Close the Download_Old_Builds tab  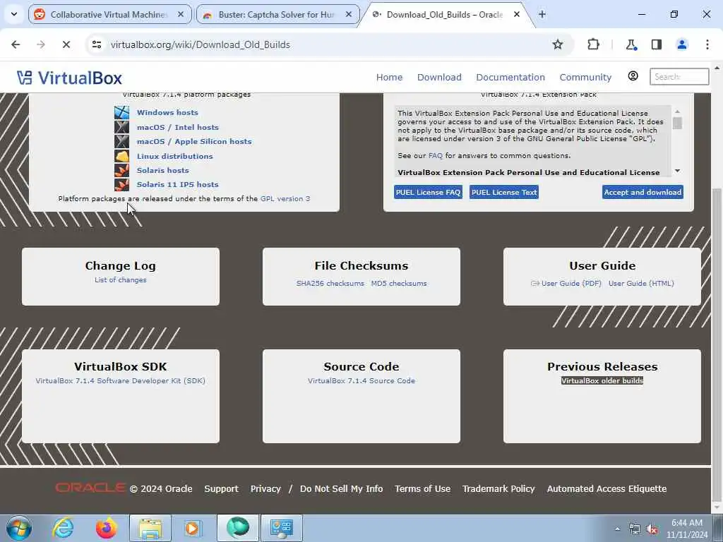point(517,14)
